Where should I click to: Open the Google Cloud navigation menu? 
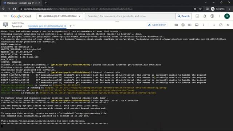coord(6,16)
